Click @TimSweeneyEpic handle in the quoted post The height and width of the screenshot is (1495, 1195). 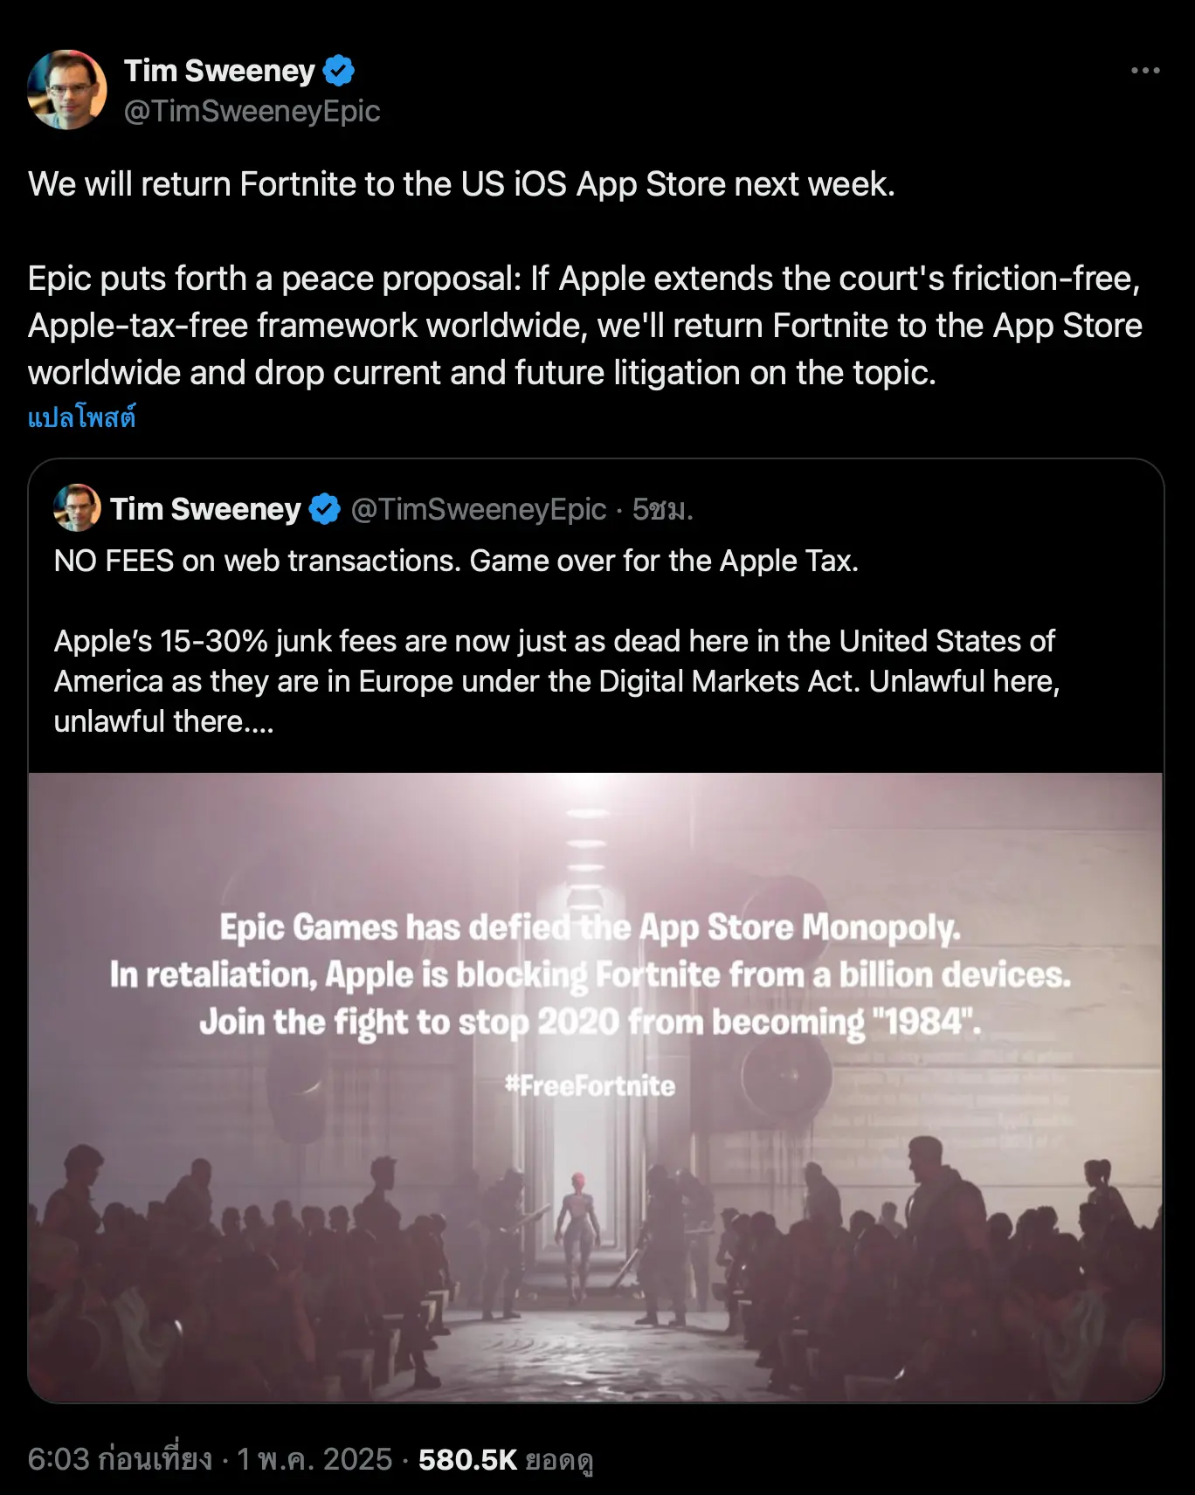(479, 509)
